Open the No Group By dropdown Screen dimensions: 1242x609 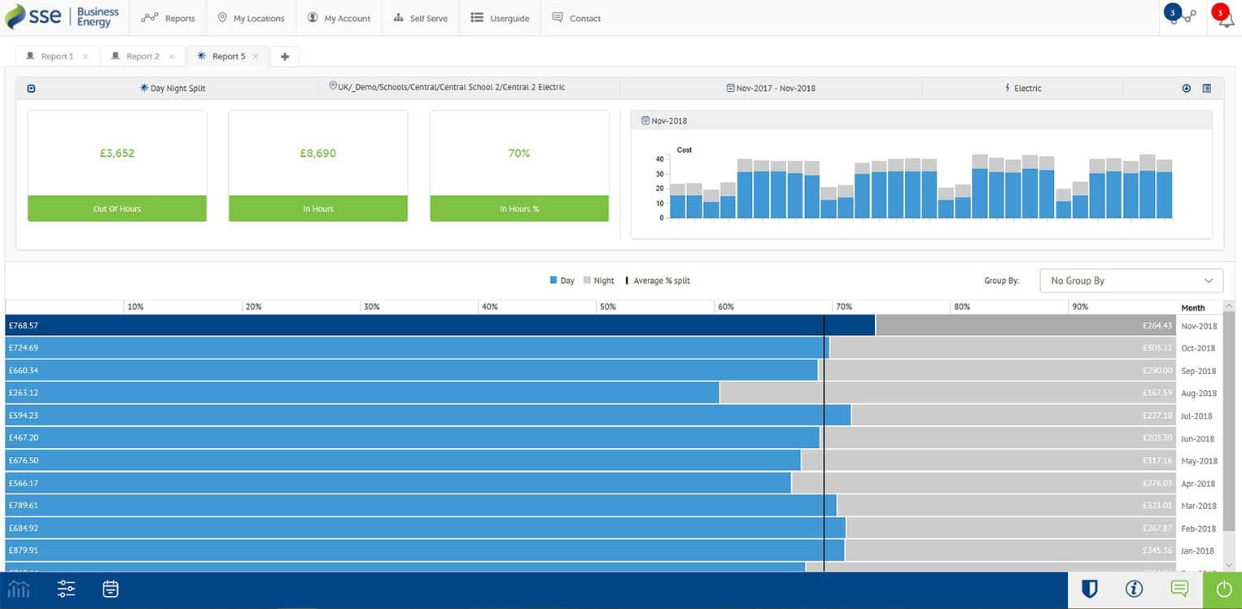[1131, 281]
